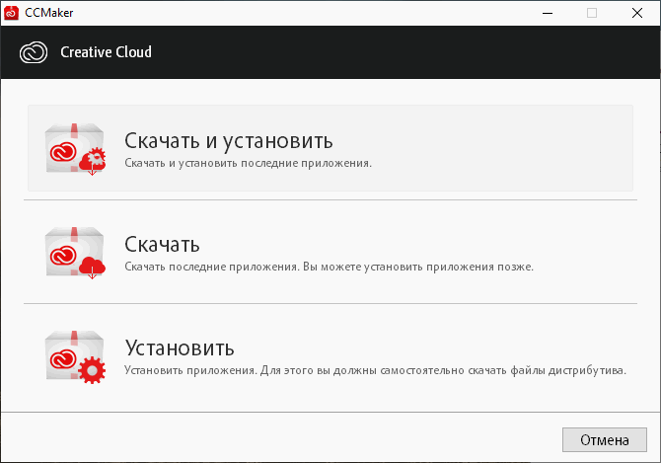The width and height of the screenshot is (661, 463).
Task: Minimize the CCMaker window
Action: tap(548, 13)
